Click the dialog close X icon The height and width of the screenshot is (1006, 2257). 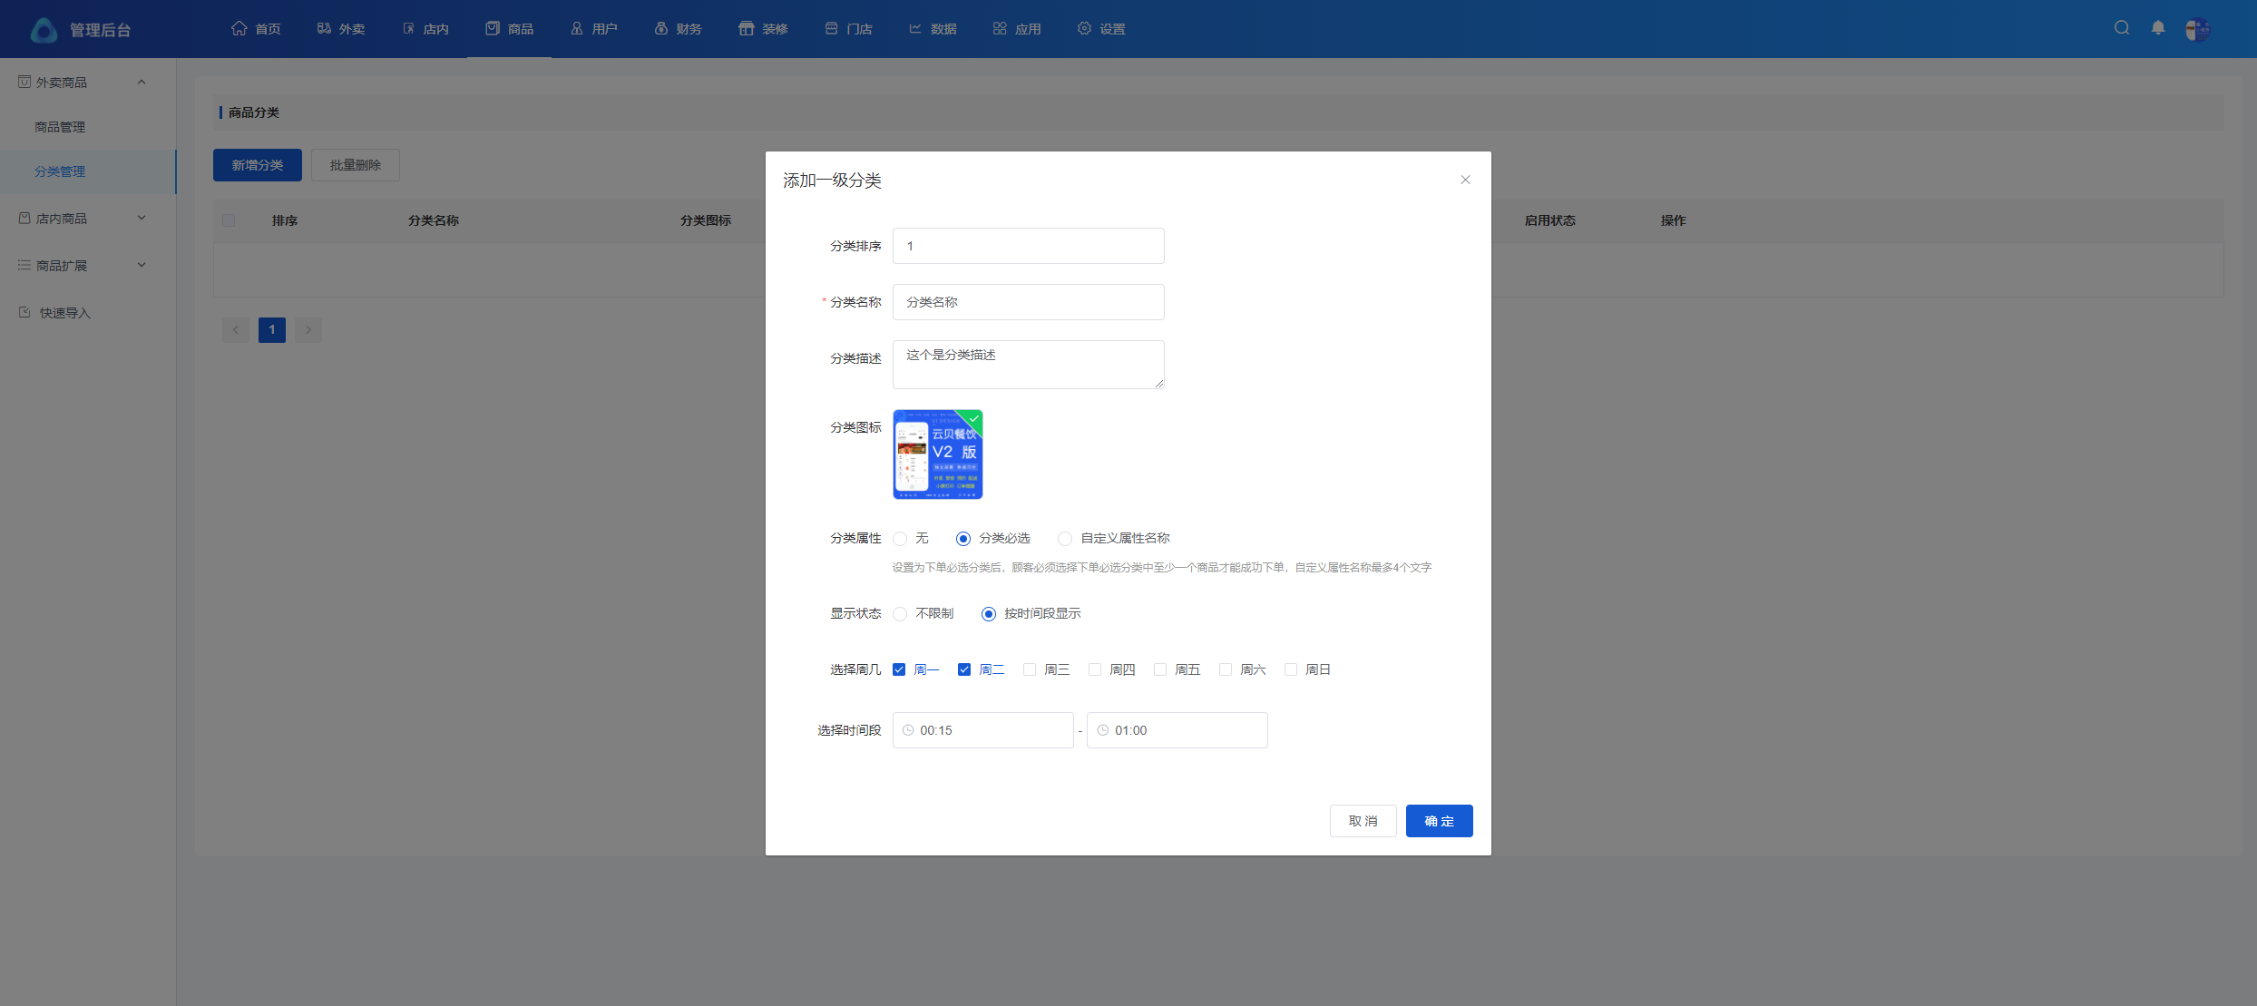pyautogui.click(x=1465, y=180)
